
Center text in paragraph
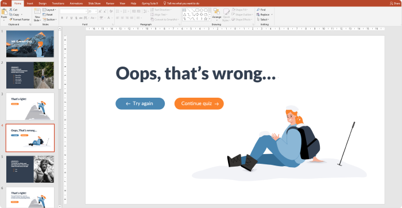click(122, 18)
